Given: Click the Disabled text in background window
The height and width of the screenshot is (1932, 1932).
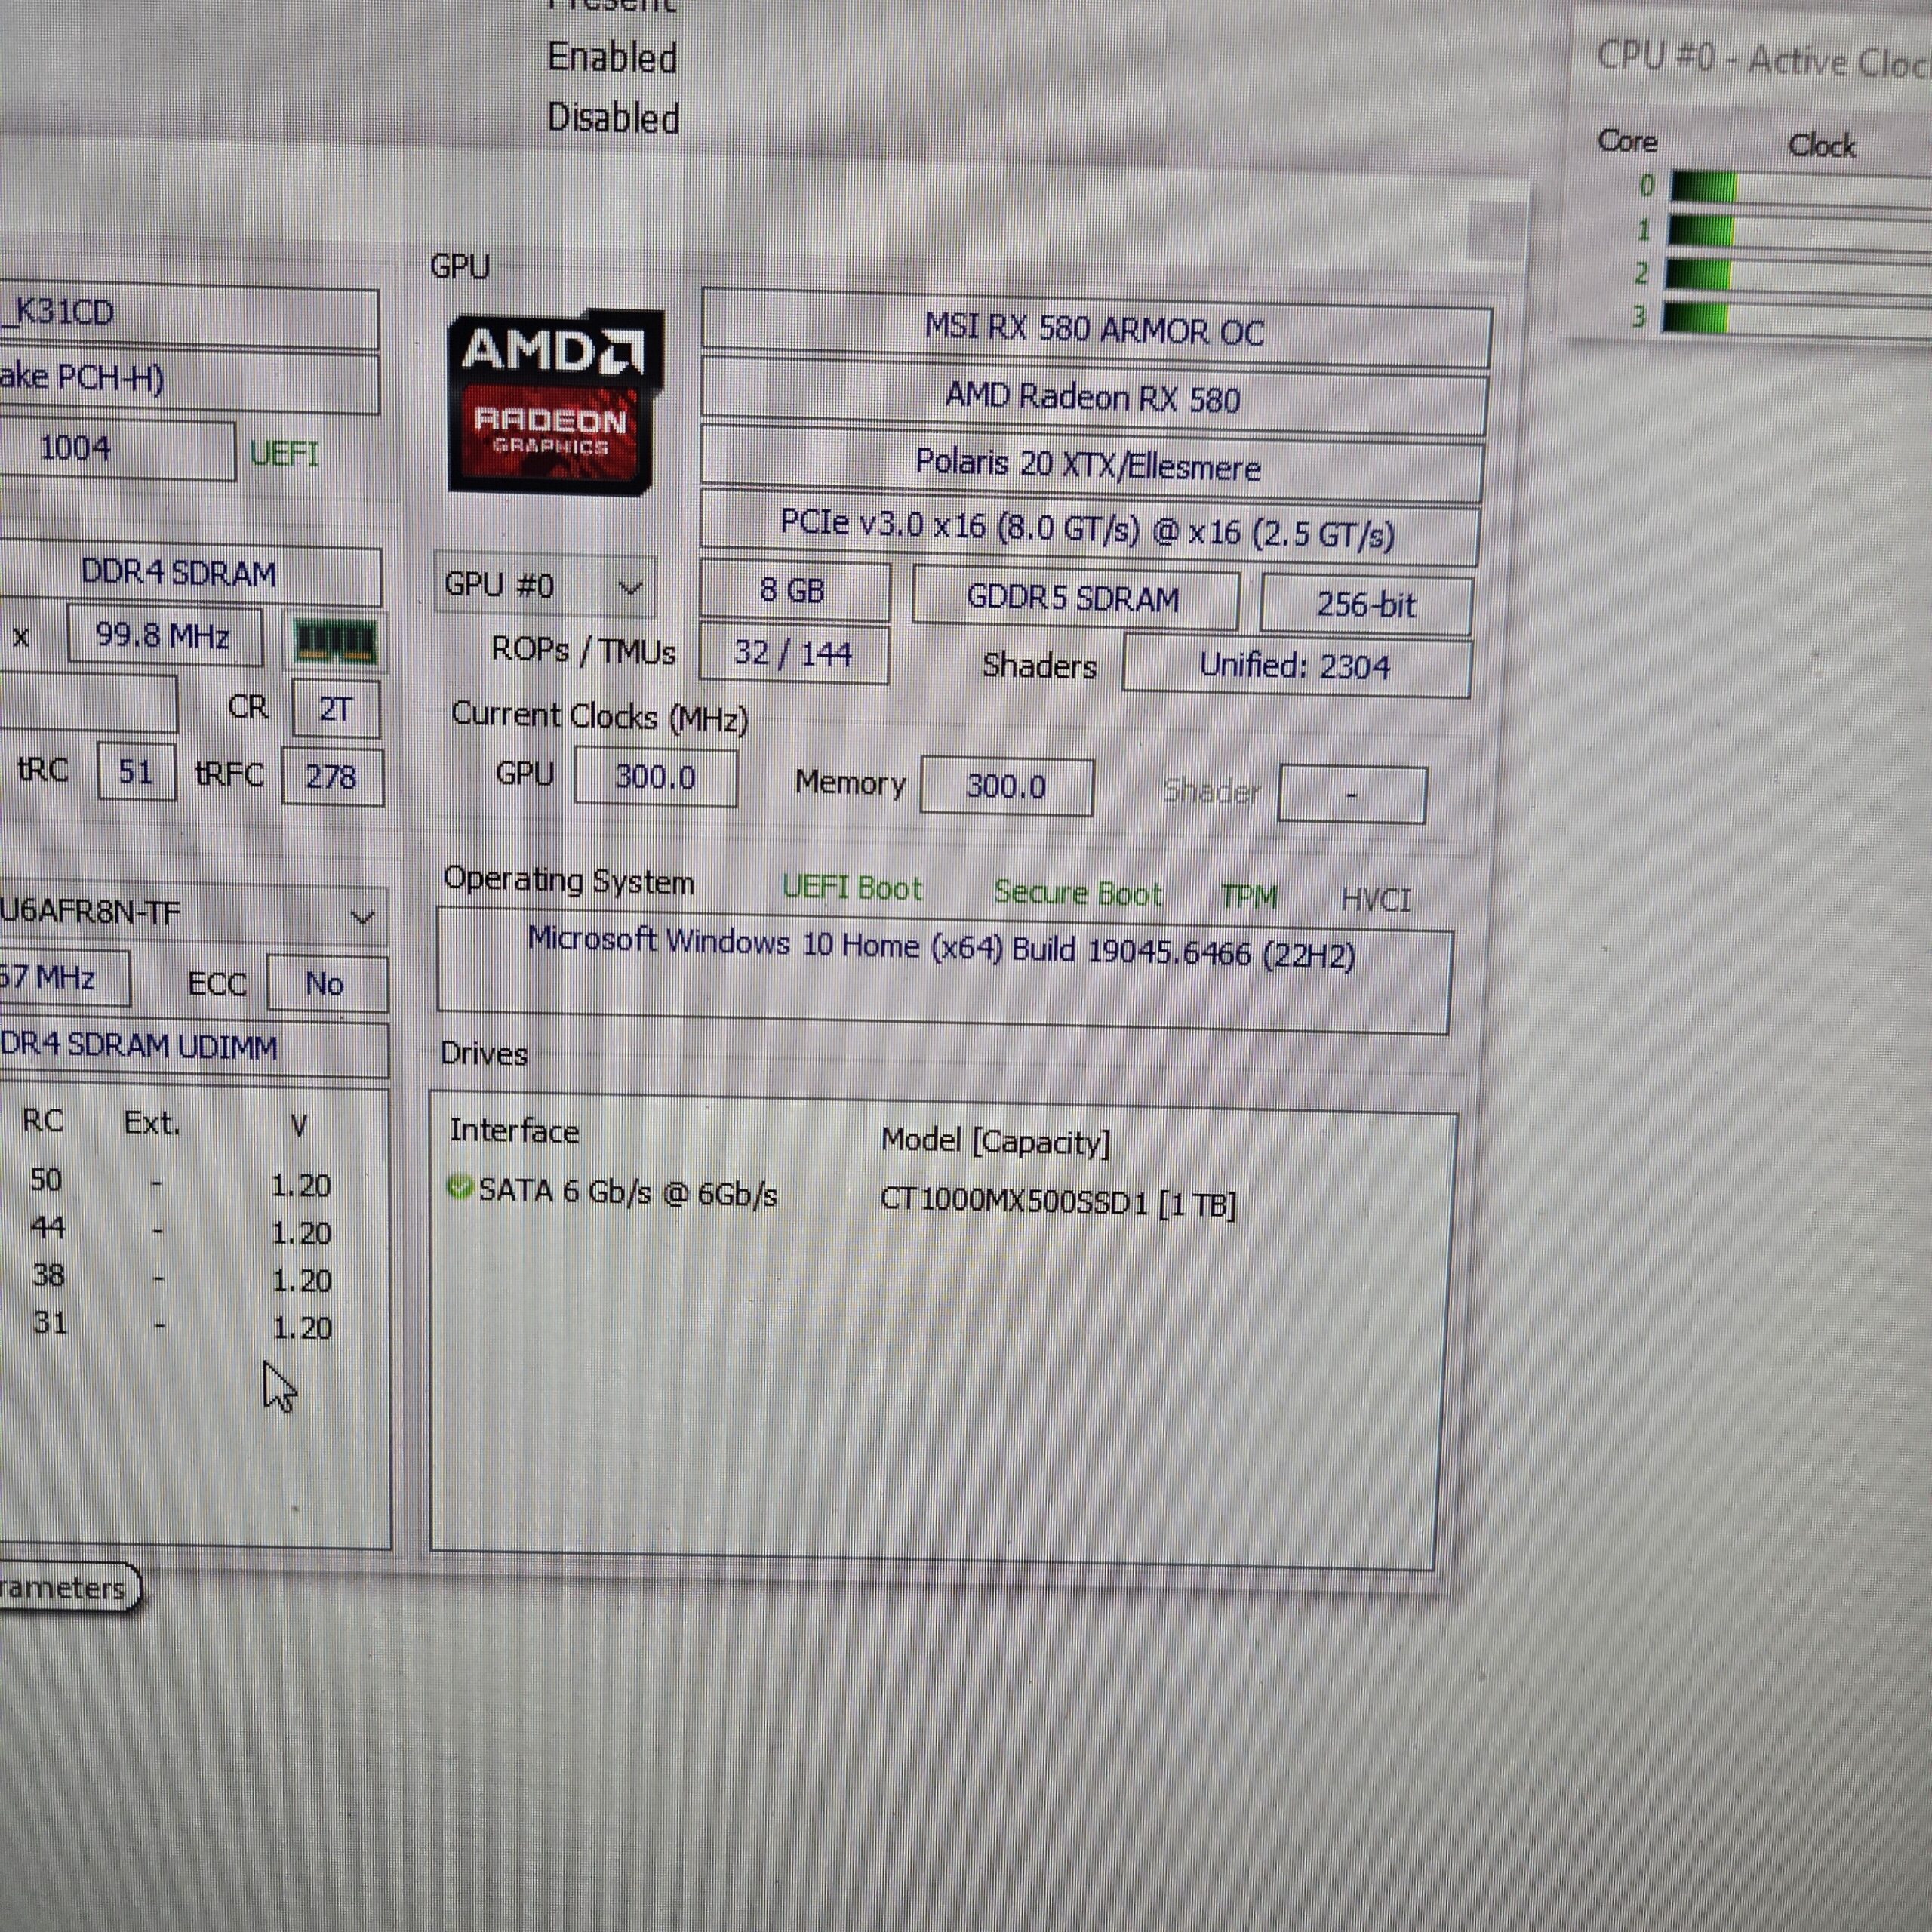Looking at the screenshot, I should point(614,118).
